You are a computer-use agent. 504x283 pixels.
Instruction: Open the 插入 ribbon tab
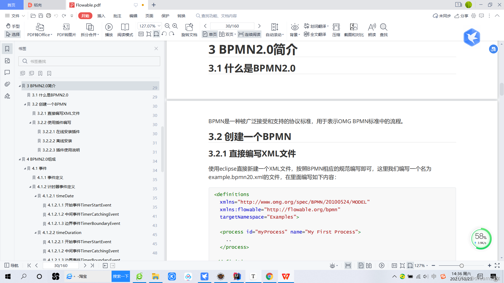point(101,16)
